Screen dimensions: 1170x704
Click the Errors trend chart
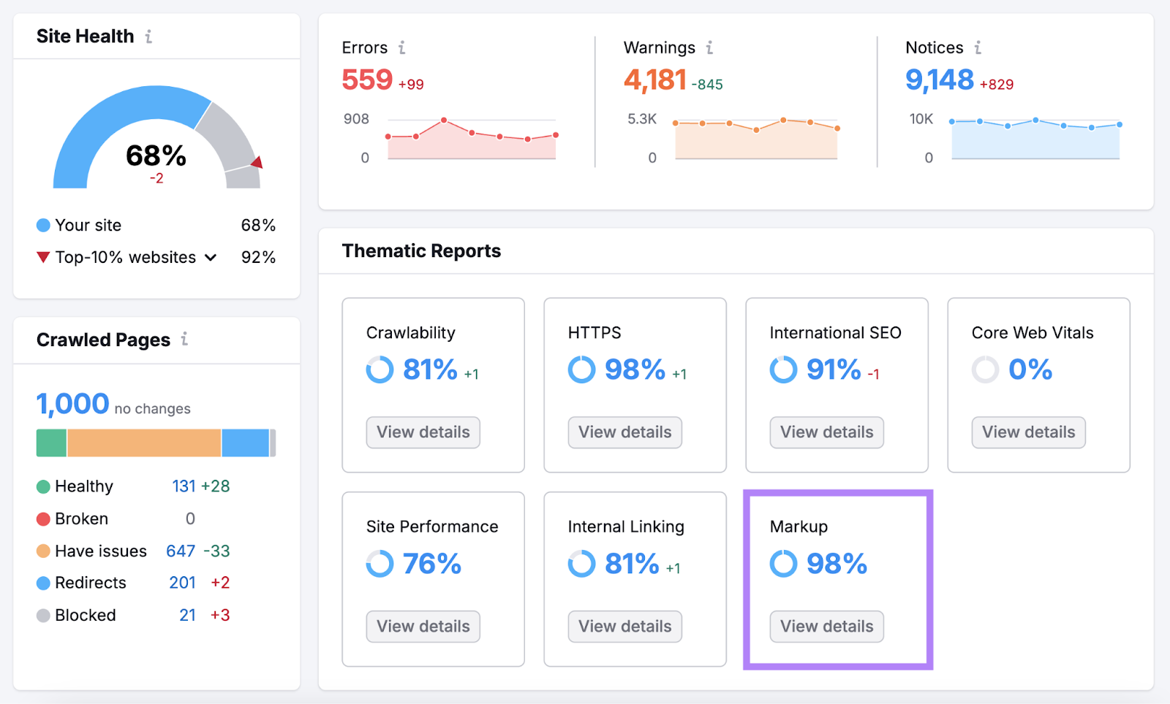(472, 137)
